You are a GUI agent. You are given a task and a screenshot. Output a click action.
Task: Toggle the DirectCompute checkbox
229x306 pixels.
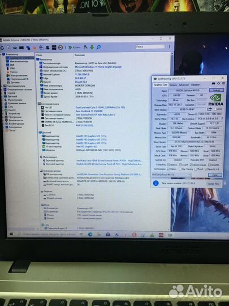point(191,165)
